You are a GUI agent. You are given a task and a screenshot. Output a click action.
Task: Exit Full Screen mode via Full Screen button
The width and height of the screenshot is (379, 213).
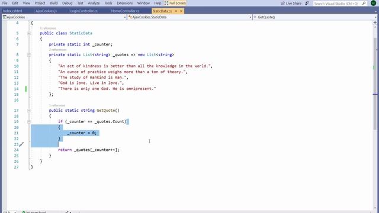(x=175, y=3)
